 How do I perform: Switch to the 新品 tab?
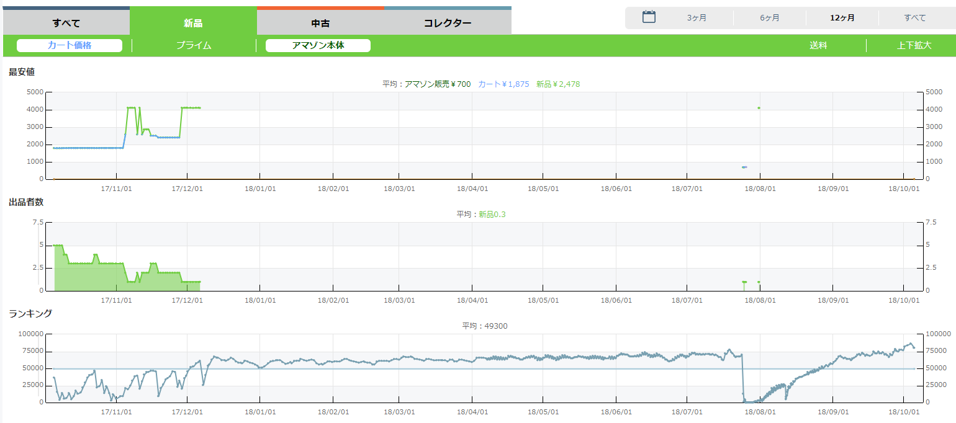pos(193,23)
